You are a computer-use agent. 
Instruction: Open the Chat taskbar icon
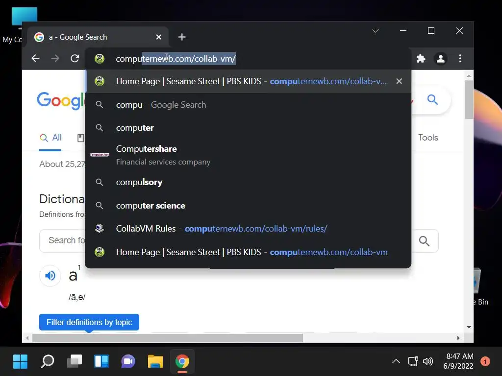pyautogui.click(x=128, y=361)
